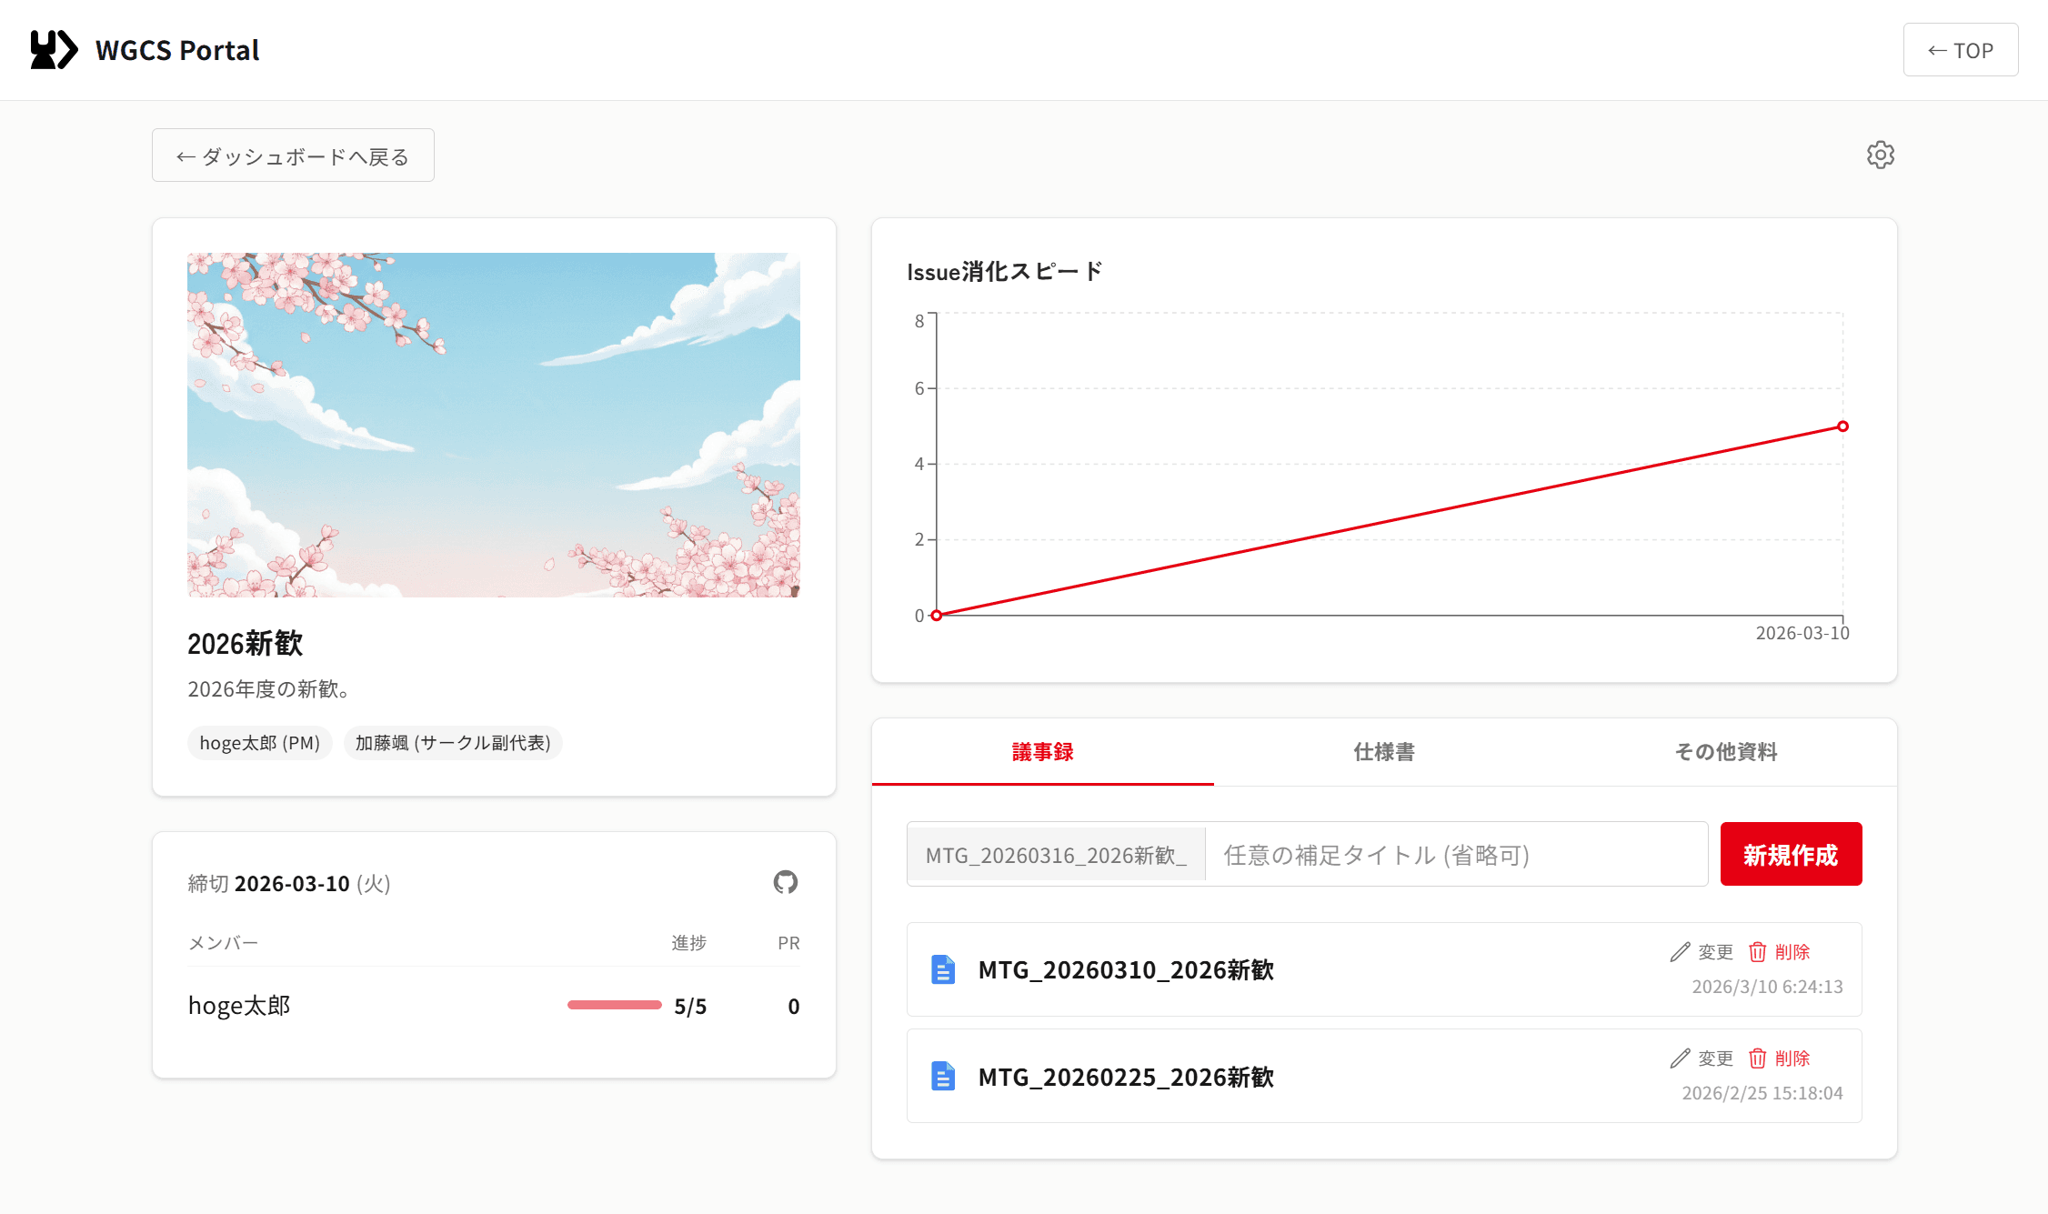Click the document icon next to MTG_20260225_2026新歓
The height and width of the screenshot is (1214, 2048).
(x=942, y=1077)
